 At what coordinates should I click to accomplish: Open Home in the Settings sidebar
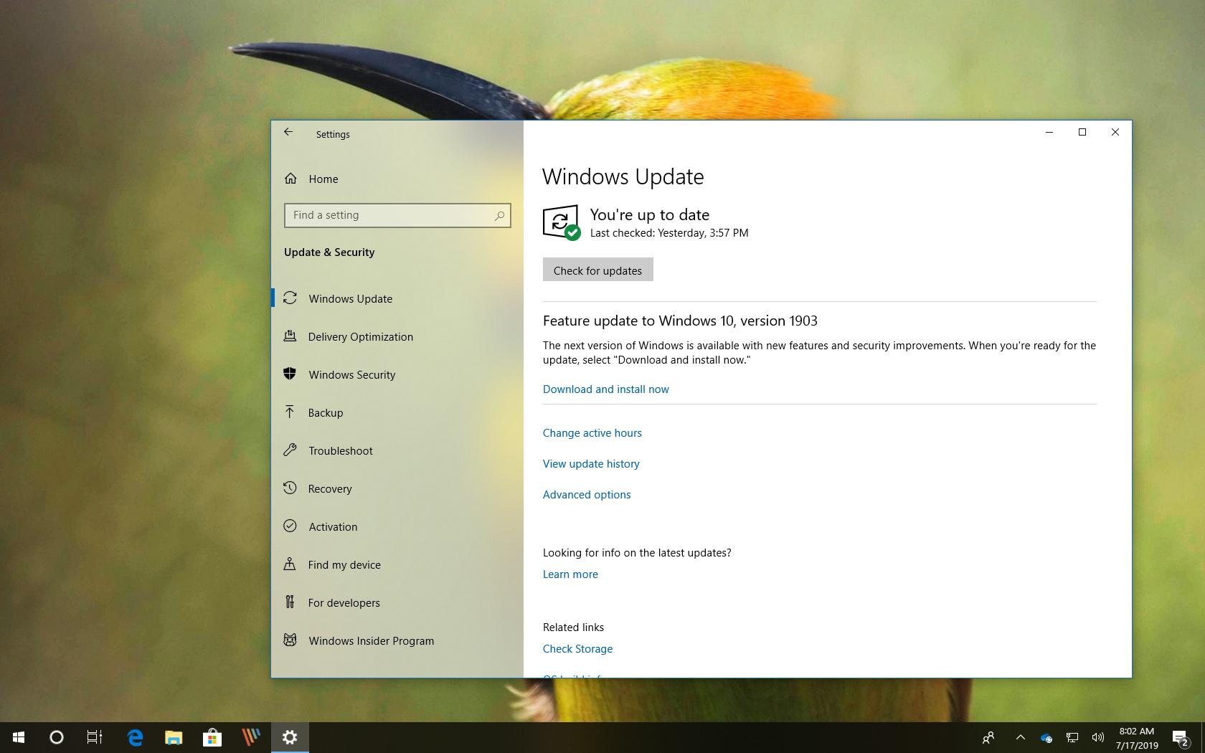click(x=323, y=179)
